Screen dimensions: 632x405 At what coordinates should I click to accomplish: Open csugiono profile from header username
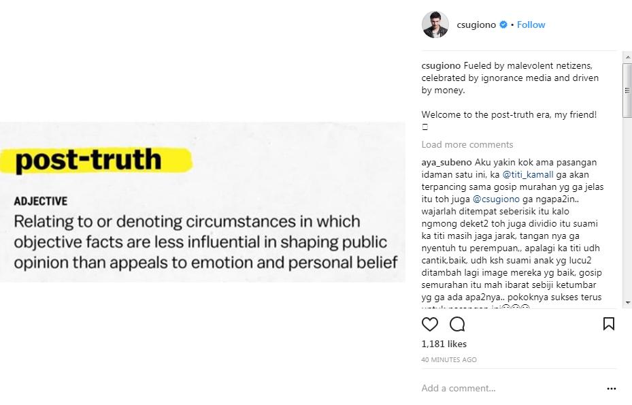(x=477, y=25)
